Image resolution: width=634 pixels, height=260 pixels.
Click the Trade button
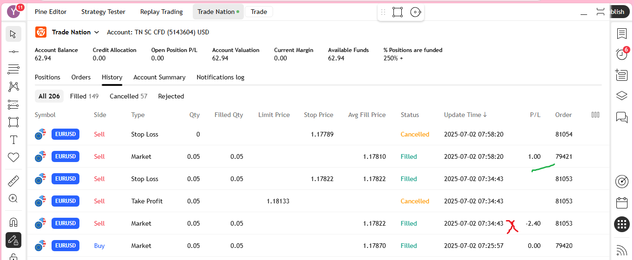point(259,12)
